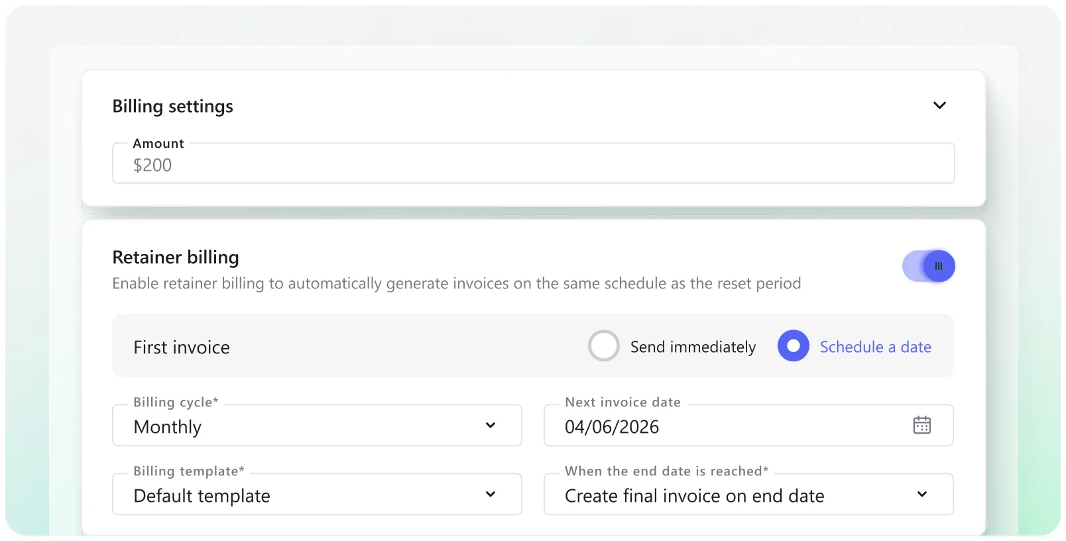Click the Schedule a date label text
Screen dimensions: 1066x541
[x=875, y=347]
